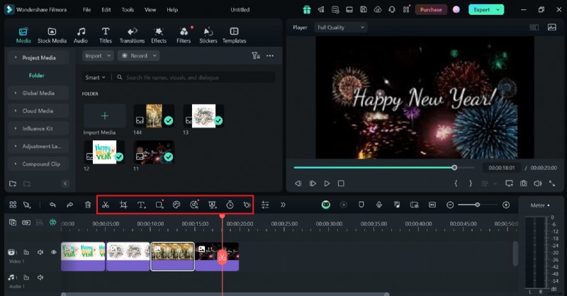Select Folder under Project Media

tap(37, 76)
